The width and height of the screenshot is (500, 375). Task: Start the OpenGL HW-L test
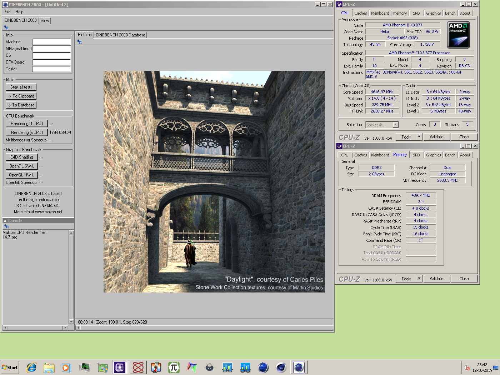(22, 175)
